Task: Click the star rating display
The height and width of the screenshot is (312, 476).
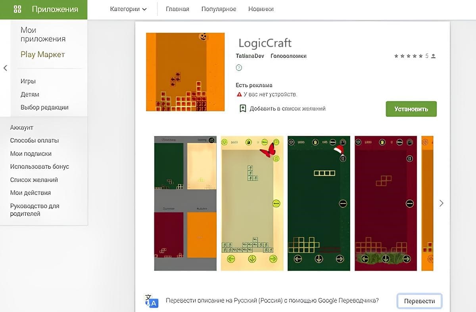Action: point(409,56)
